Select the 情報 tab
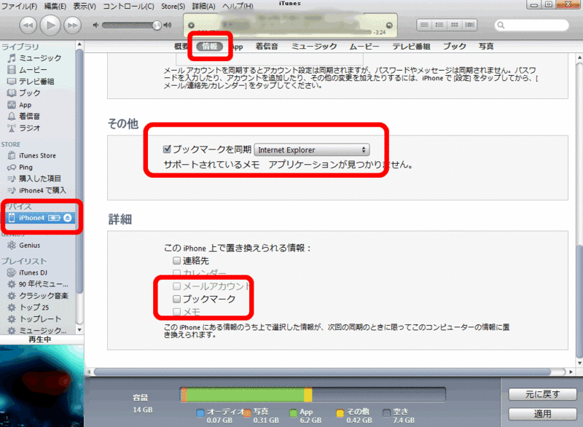The image size is (583, 427). click(210, 47)
